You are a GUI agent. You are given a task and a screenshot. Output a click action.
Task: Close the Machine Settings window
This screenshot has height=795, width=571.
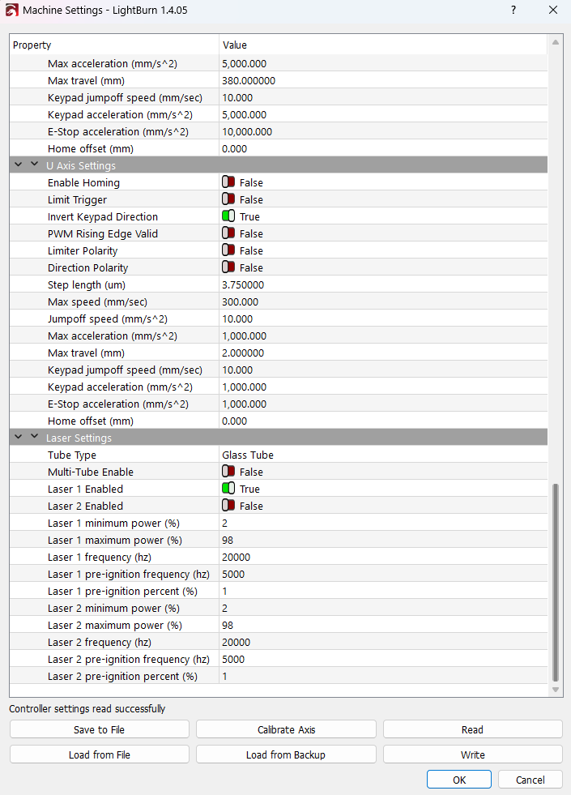click(553, 11)
